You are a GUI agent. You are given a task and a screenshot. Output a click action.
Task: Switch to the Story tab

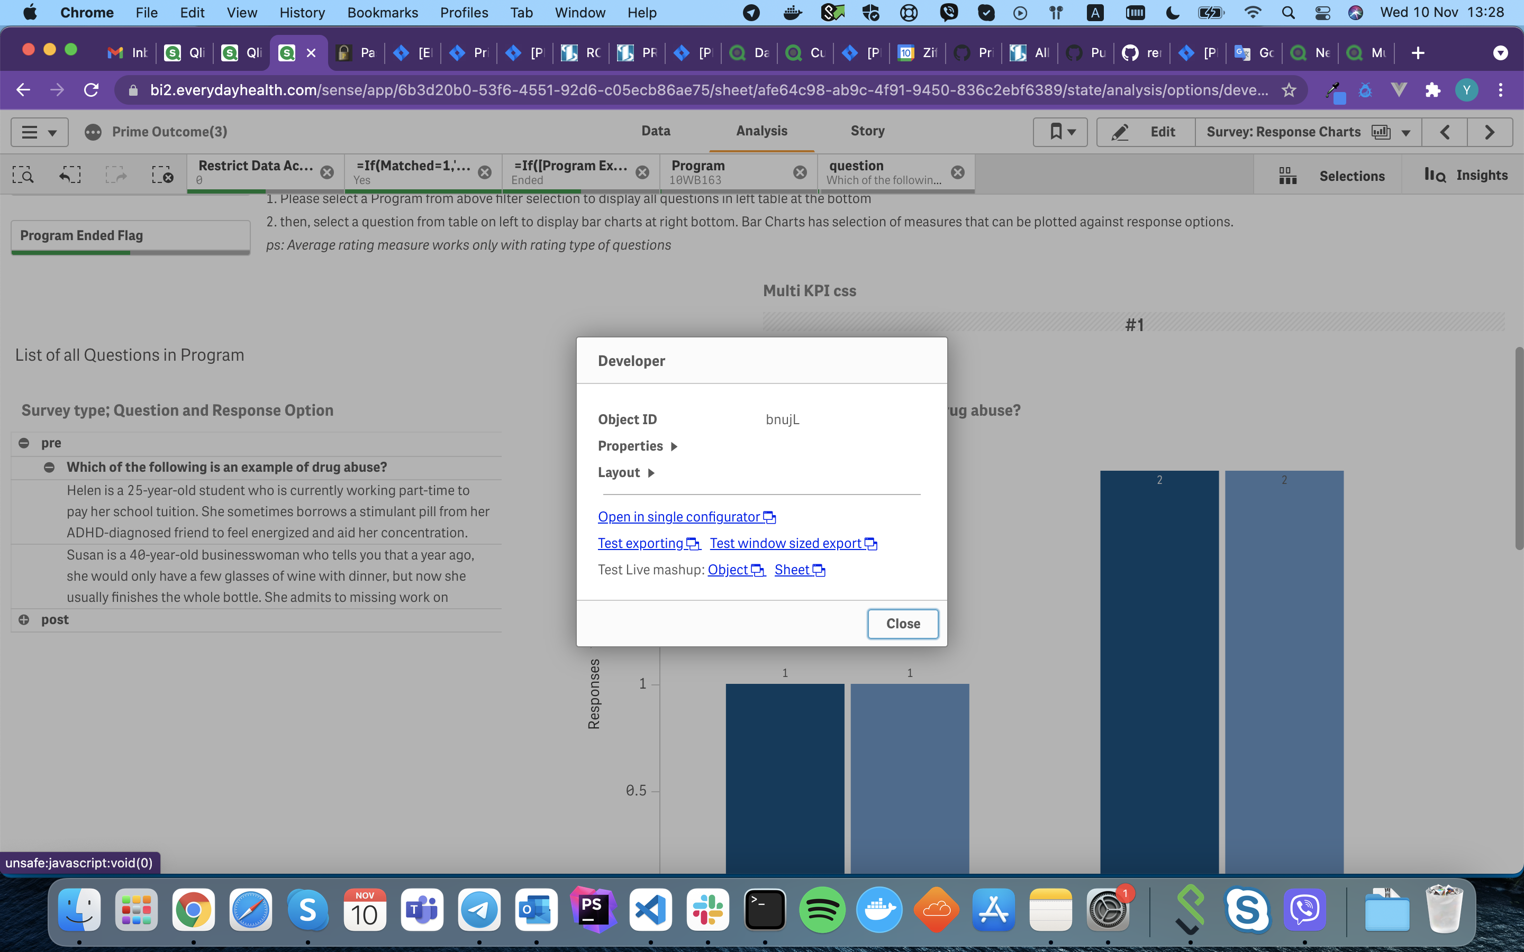[x=867, y=131]
